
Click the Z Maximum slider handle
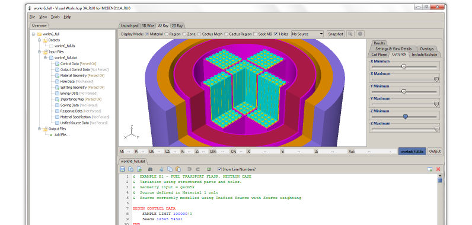(437, 129)
